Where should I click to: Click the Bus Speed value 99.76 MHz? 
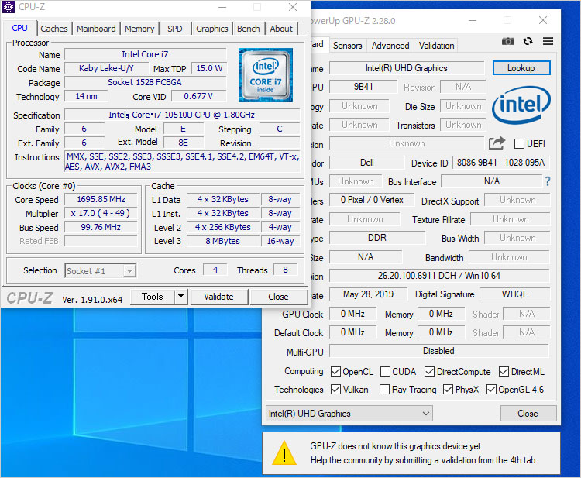click(101, 227)
